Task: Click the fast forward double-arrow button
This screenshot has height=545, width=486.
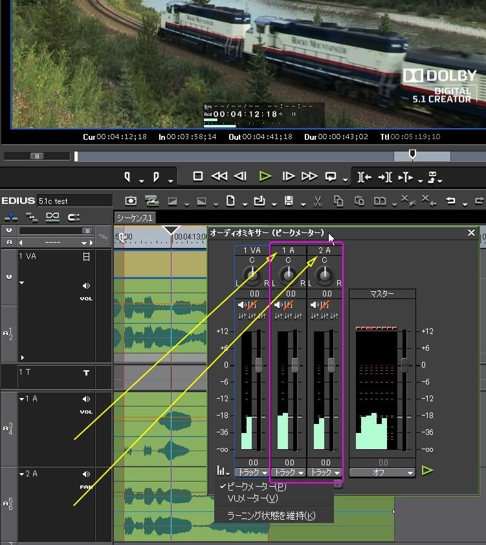Action: click(309, 176)
